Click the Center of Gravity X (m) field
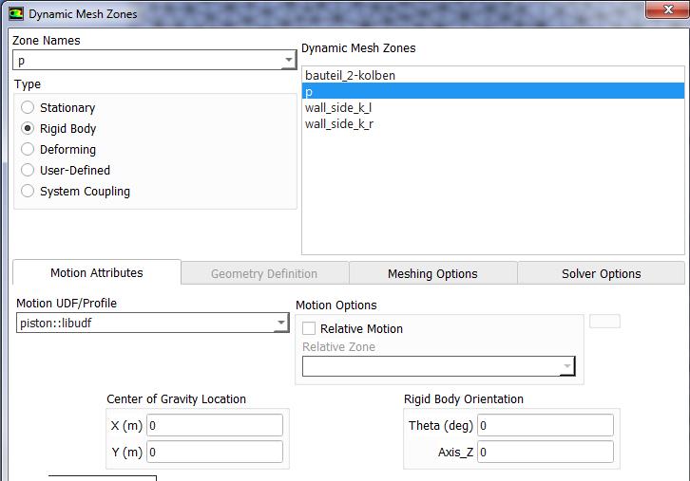 [x=215, y=425]
